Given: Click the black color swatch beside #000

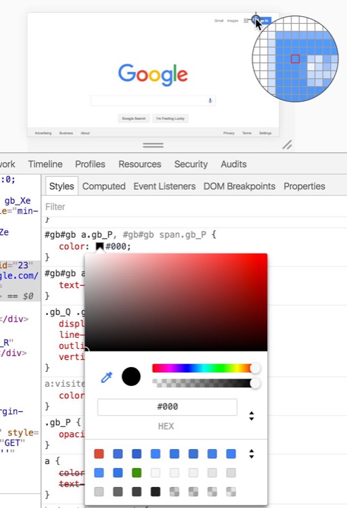Looking at the screenshot, I should (x=99, y=247).
